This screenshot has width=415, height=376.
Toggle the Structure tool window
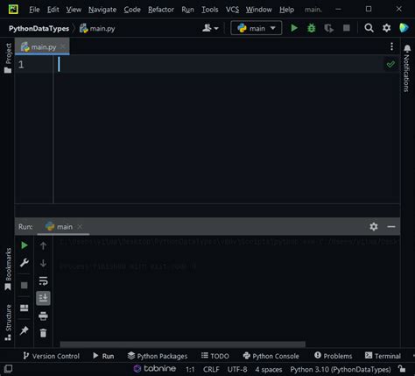pos(8,323)
